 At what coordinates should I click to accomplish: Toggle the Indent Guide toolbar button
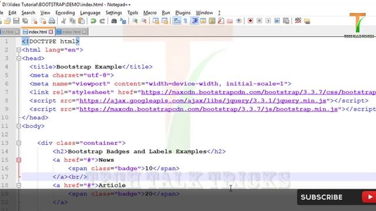[x=194, y=21]
